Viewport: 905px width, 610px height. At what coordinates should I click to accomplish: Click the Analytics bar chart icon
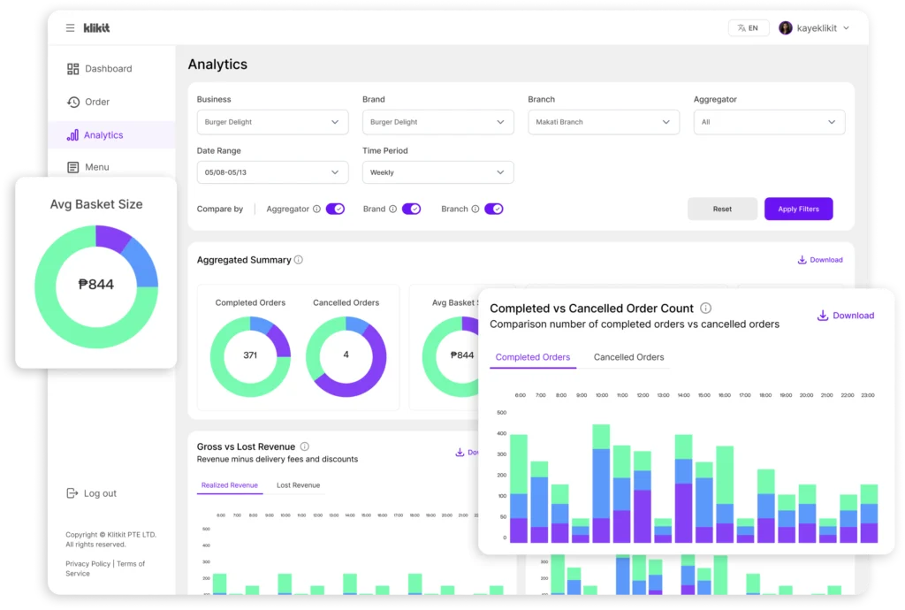(x=72, y=135)
